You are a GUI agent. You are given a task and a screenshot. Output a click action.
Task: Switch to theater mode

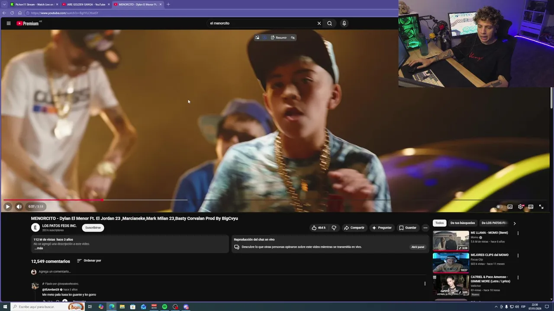point(531,207)
